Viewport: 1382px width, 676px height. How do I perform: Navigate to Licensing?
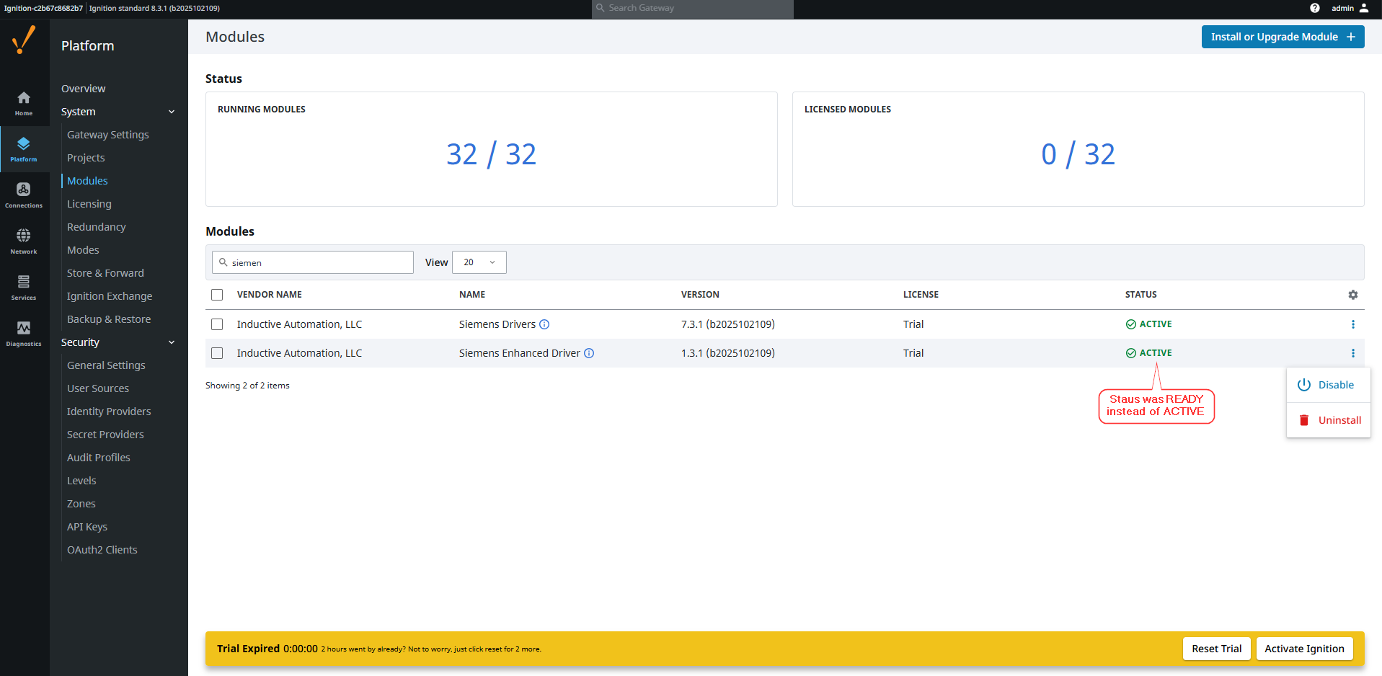[89, 204]
